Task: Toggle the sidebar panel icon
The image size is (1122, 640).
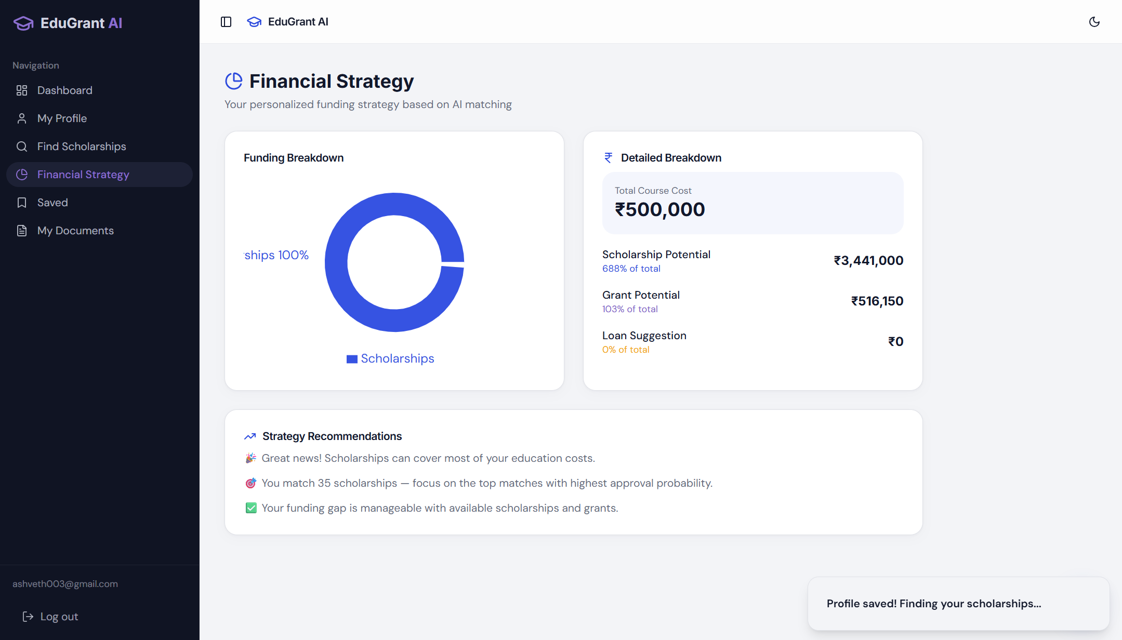Action: pyautogui.click(x=226, y=22)
